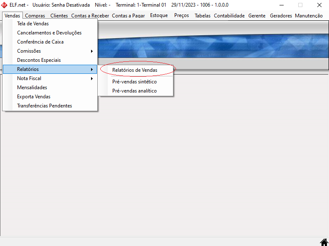The image size is (329, 246).
Task: Open the Geradores menu
Action: (281, 16)
